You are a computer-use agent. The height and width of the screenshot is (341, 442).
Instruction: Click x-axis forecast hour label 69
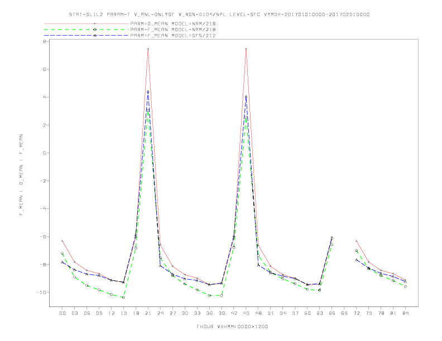(x=344, y=313)
